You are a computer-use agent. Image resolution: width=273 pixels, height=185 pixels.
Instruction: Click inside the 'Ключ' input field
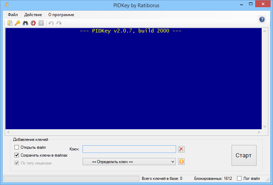point(129,149)
